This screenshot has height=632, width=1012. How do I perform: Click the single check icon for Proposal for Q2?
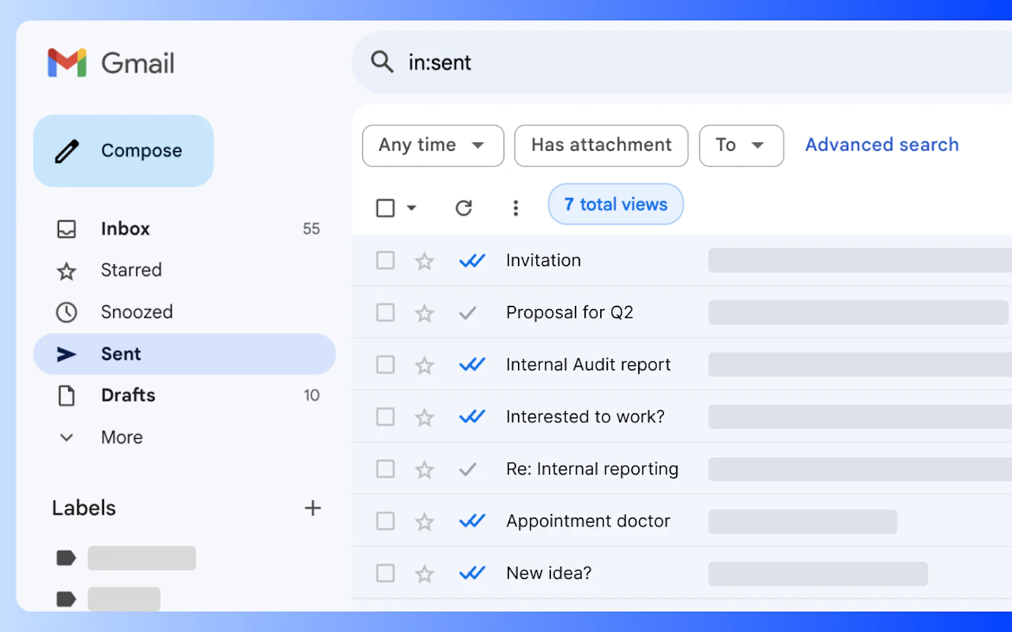[467, 313]
